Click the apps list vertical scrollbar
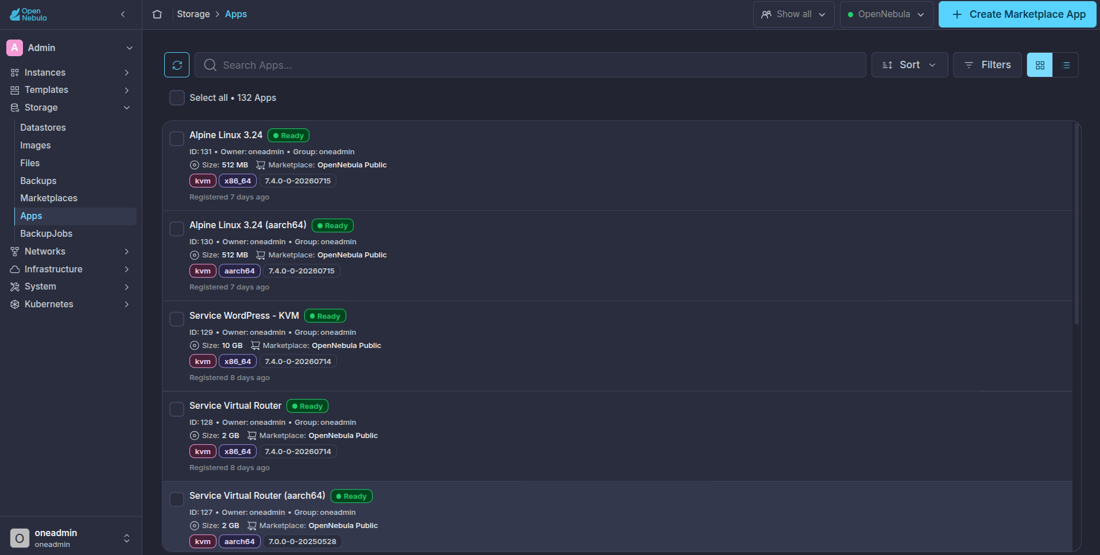 coord(1076,224)
